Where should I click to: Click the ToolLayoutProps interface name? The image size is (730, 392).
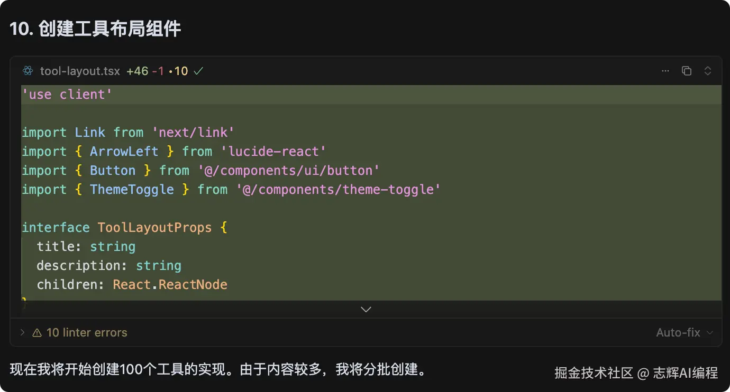tap(154, 228)
